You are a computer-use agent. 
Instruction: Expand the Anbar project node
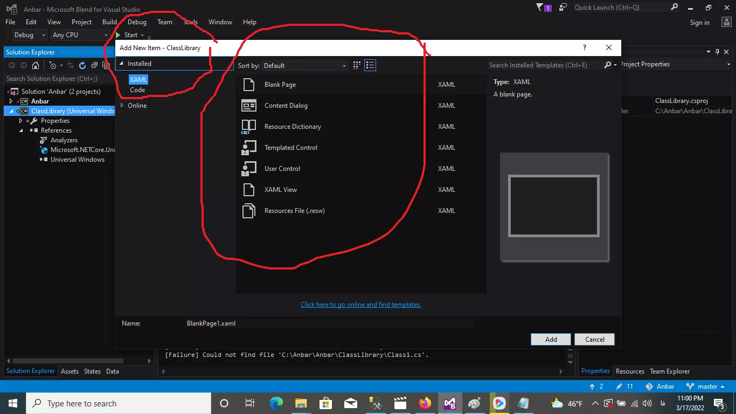tap(11, 101)
